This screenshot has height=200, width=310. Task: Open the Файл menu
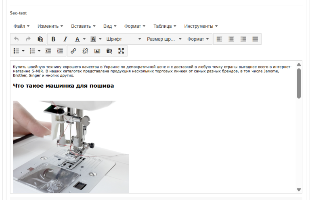pos(21,26)
